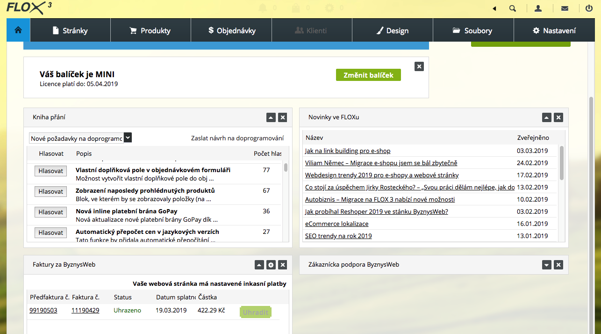Collapse the Kniha přání panel
This screenshot has height=334, width=601.
coord(271,117)
